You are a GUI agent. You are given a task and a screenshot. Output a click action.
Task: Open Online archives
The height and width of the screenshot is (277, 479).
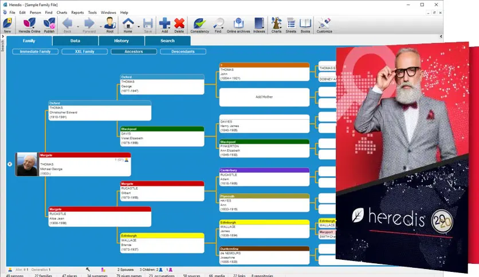[239, 25]
